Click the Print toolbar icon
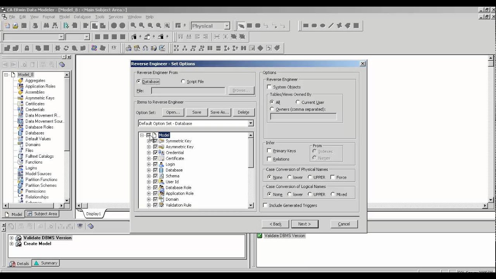 pyautogui.click(x=35, y=26)
